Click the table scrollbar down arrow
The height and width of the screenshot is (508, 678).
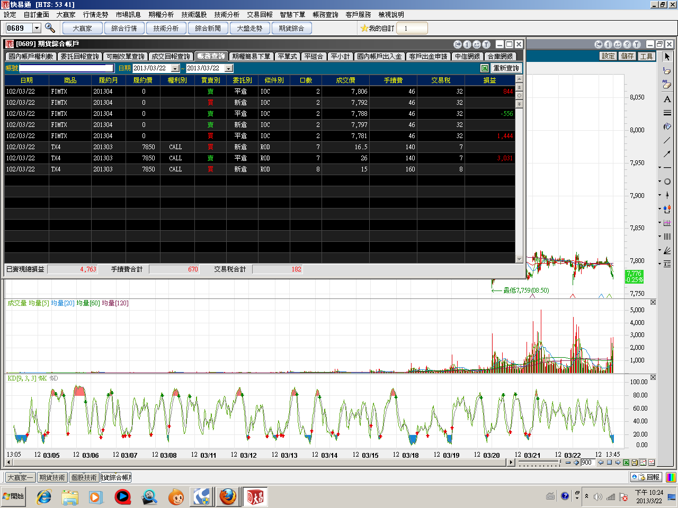(x=519, y=259)
